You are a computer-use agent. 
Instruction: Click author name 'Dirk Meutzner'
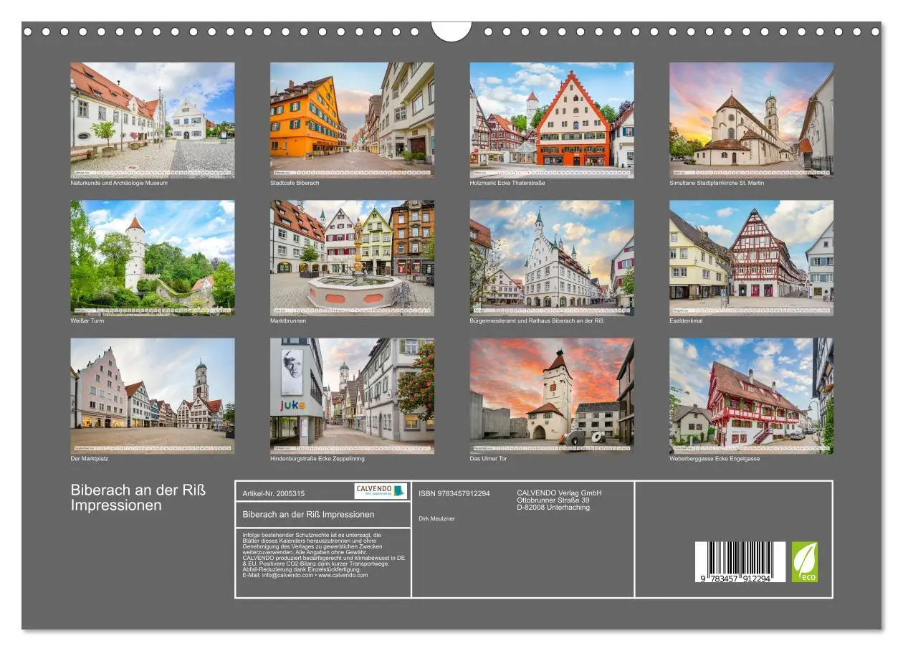tap(436, 518)
